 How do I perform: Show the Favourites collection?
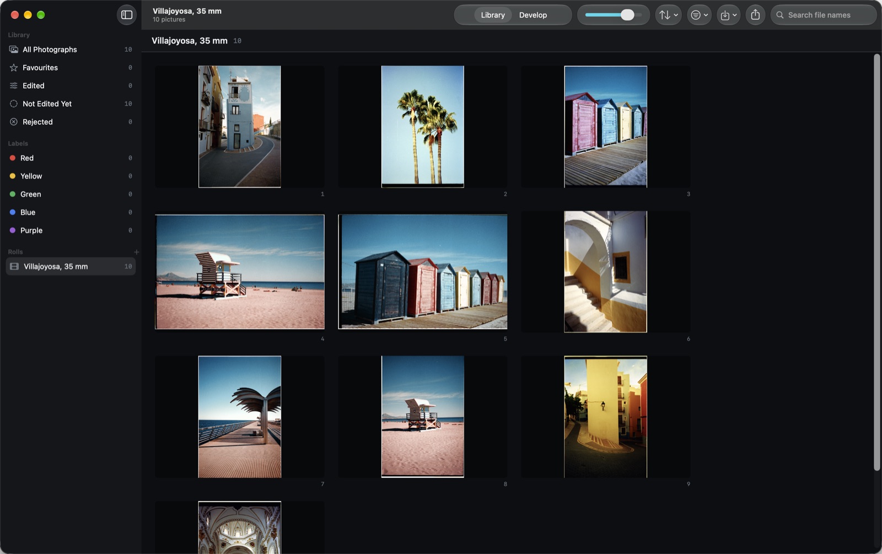(71, 68)
